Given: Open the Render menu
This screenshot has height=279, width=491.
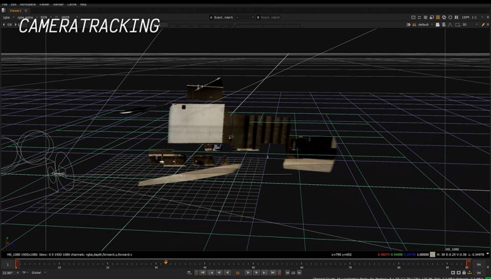Looking at the screenshot, I should point(58,4).
